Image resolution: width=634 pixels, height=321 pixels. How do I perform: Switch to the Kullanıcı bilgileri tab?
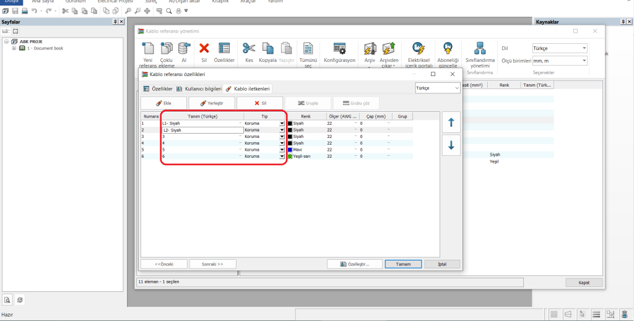(x=199, y=89)
